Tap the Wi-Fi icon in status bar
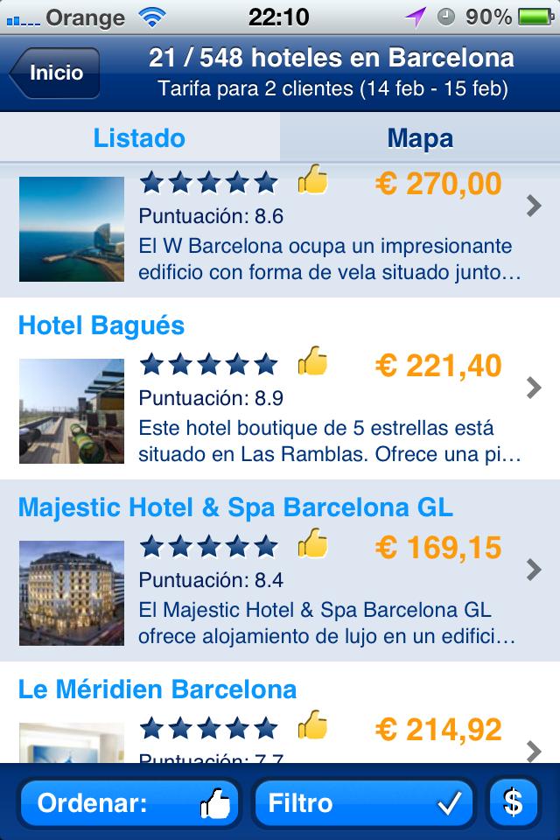 tap(155, 17)
